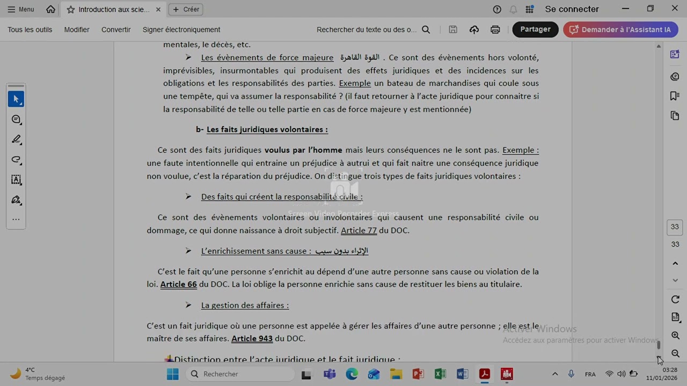Click Demander à l'Assistant IA button
687x386 pixels.
point(620,29)
